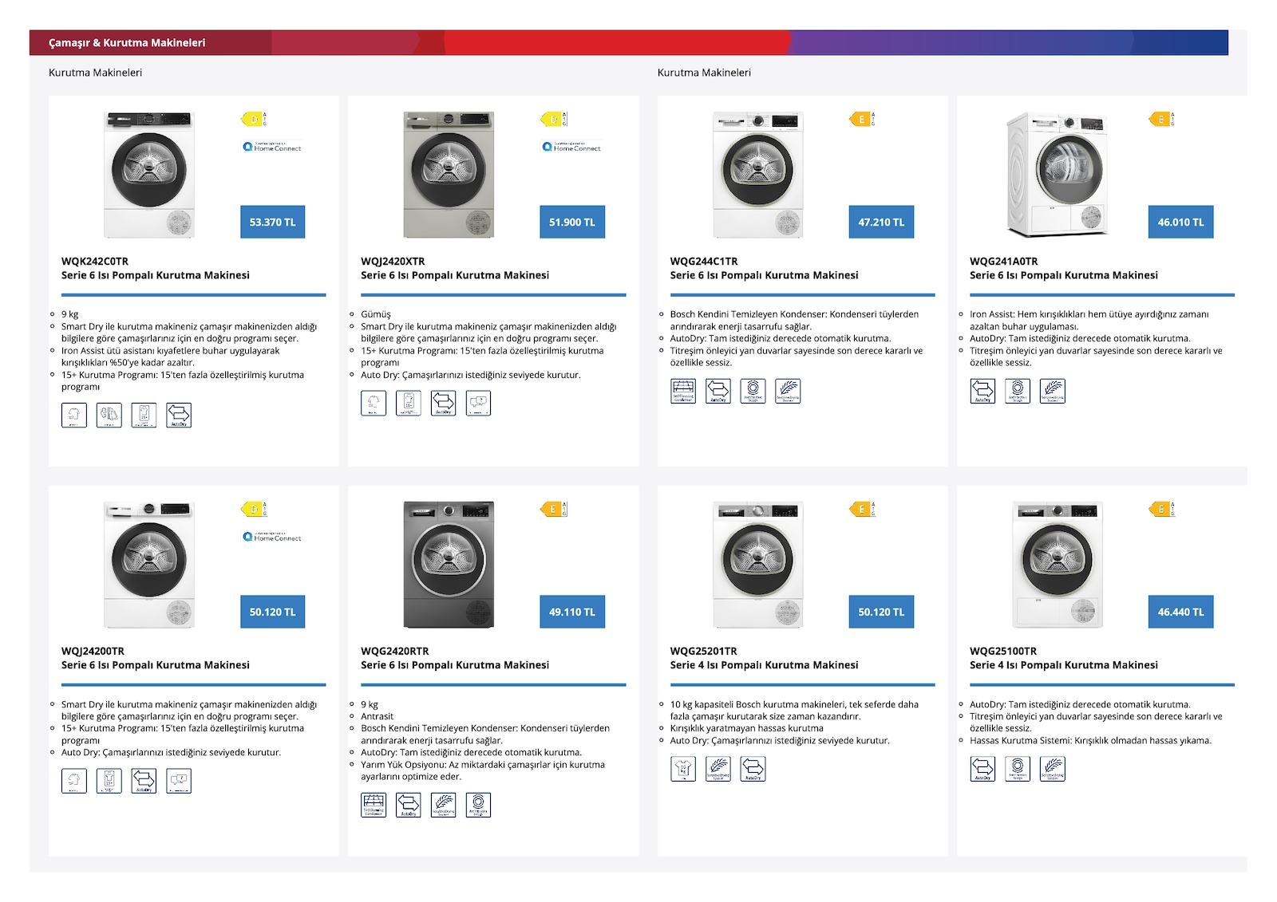Click the 53.370 TL price tag

pos(272,223)
